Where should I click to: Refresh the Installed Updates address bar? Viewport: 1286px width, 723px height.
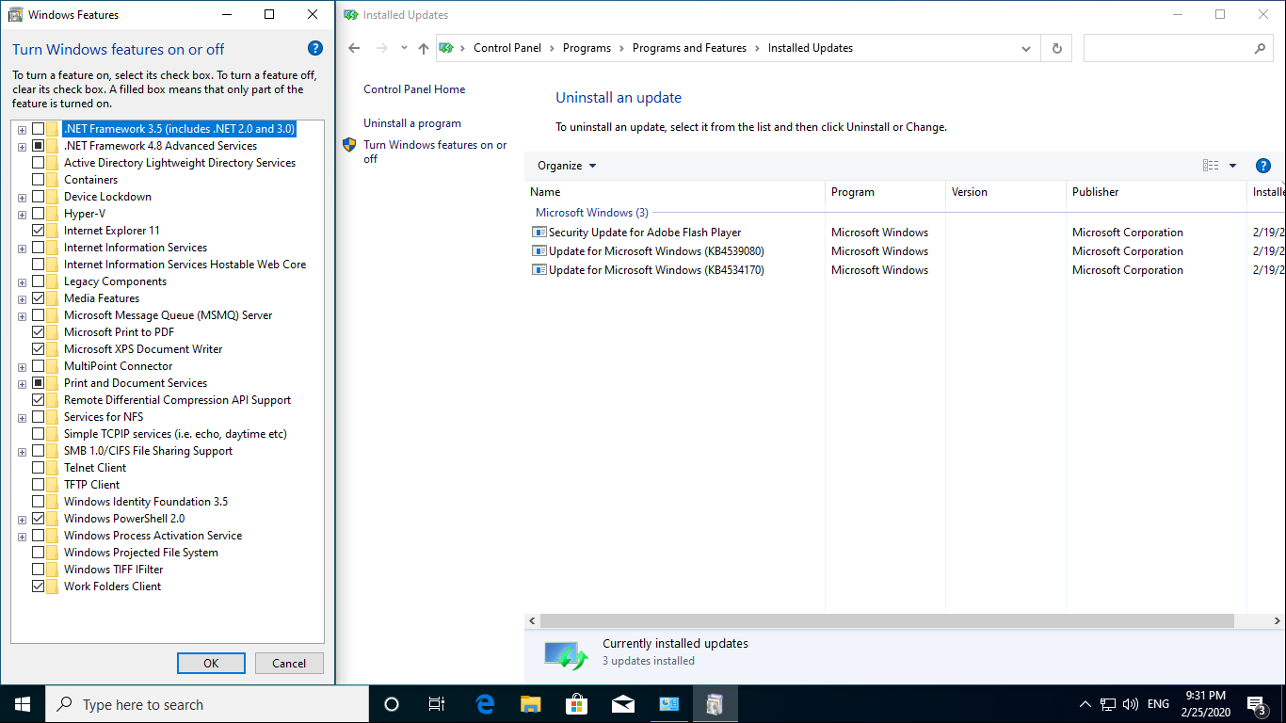pyautogui.click(x=1056, y=48)
